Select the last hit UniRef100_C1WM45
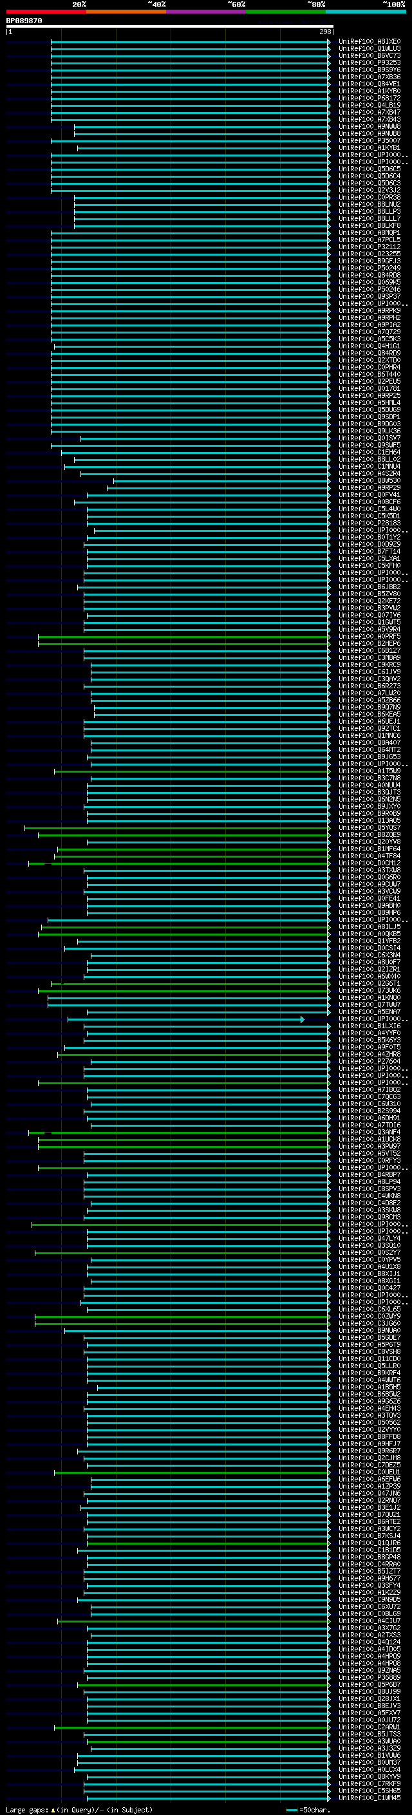 pos(370,1798)
